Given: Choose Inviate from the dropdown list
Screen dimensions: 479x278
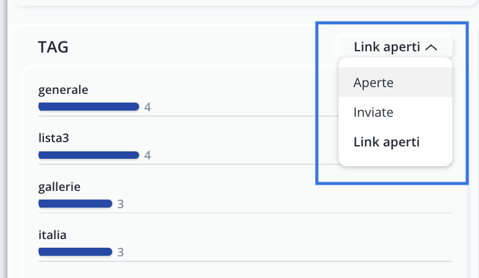Looking at the screenshot, I should click(373, 112).
